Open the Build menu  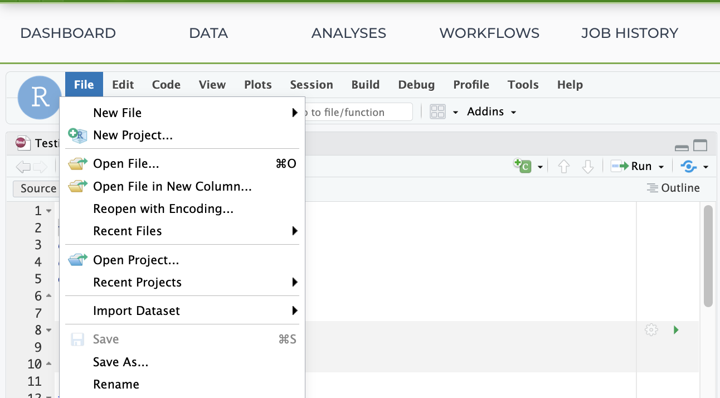pos(366,85)
